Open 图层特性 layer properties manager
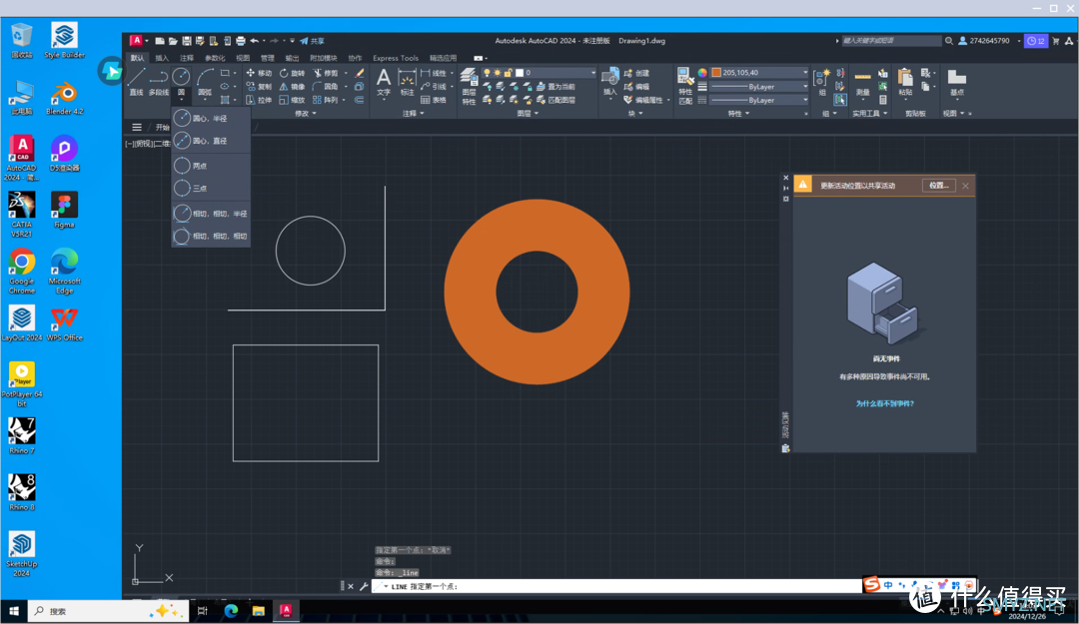The image size is (1079, 624). [x=469, y=86]
